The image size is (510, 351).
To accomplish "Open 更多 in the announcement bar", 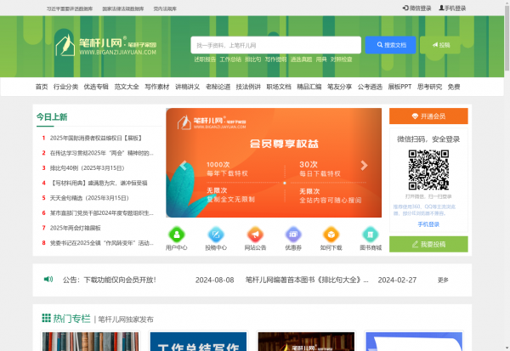I will (x=443, y=280).
